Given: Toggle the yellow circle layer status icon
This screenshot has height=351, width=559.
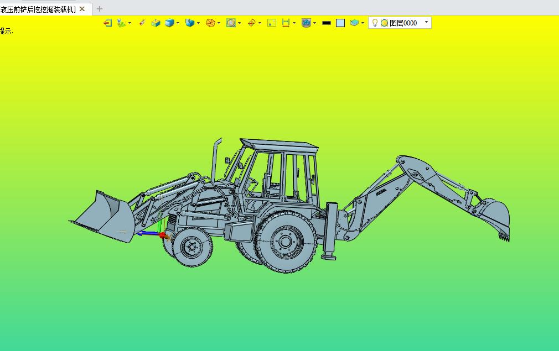Looking at the screenshot, I should coord(384,23).
